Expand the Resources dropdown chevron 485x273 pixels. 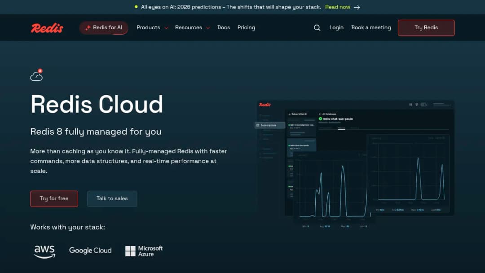(x=208, y=28)
